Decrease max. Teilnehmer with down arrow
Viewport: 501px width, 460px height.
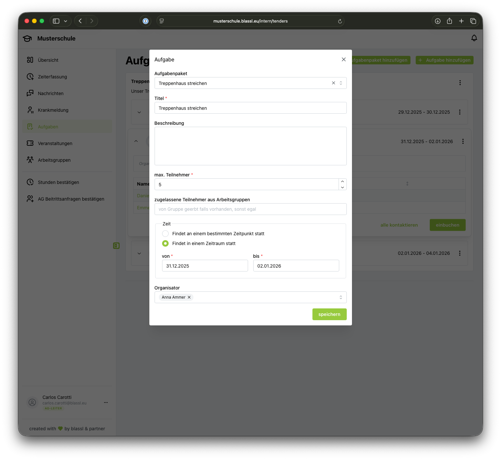pos(342,187)
